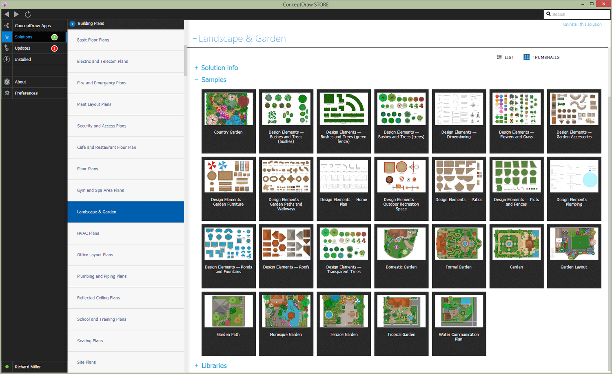The image size is (612, 374).
Task: Click the Preferences gear icon
Action: tap(7, 93)
